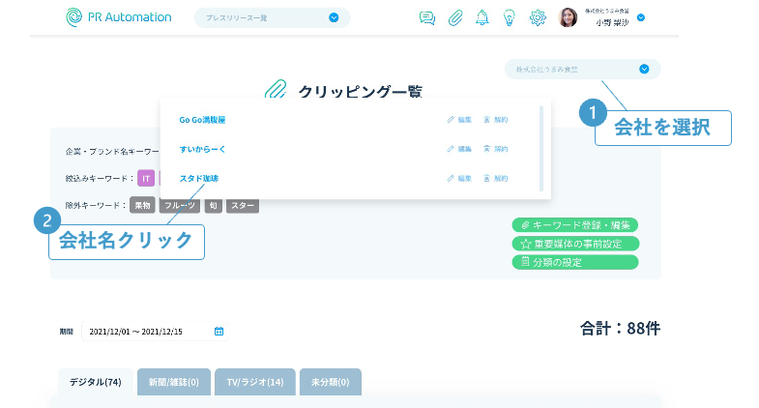759x408 pixels.
Task: Click the lightbulb tips icon
Action: pyautogui.click(x=509, y=17)
